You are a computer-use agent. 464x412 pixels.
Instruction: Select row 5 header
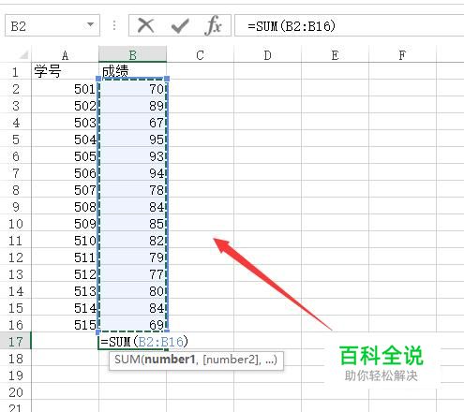click(16, 140)
